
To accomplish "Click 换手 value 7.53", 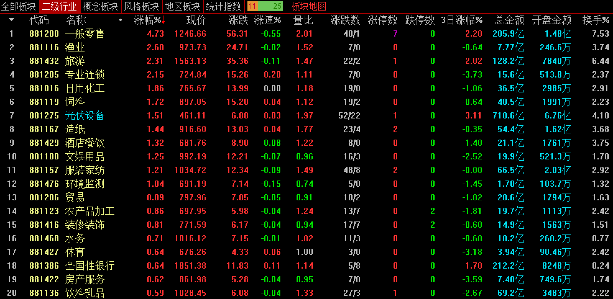I will (x=601, y=33).
